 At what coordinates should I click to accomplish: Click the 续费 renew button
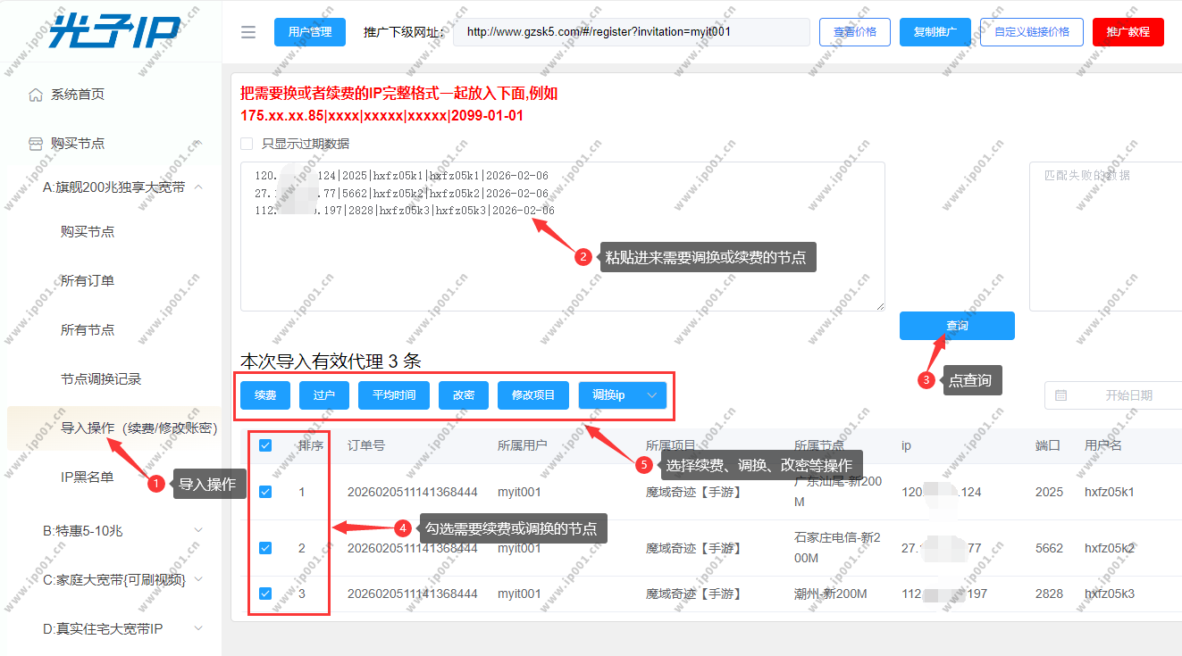click(265, 395)
